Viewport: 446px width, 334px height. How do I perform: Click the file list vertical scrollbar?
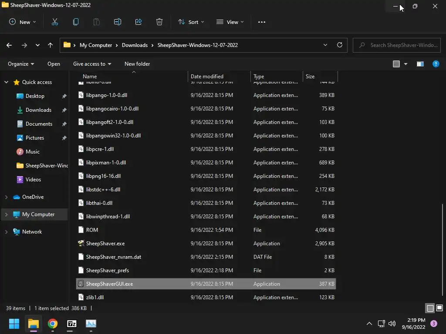[x=443, y=250]
